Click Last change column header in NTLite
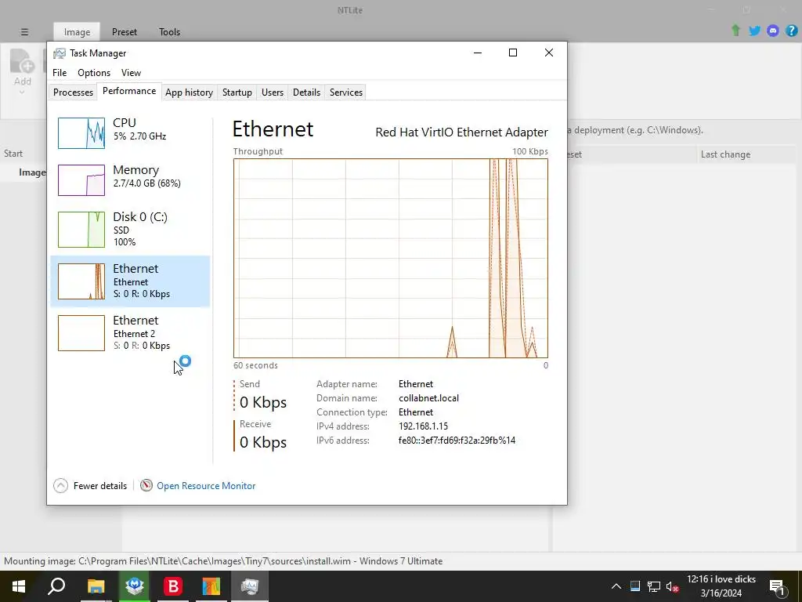This screenshot has width=802, height=602. click(725, 154)
